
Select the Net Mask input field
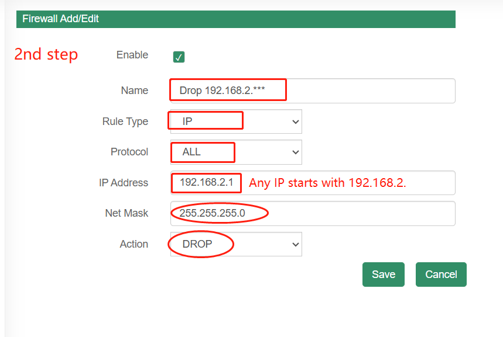[313, 213]
